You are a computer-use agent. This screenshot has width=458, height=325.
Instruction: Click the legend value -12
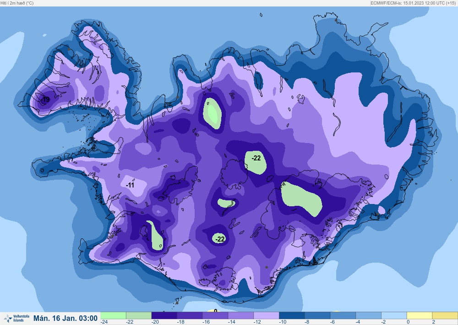pos(257,322)
